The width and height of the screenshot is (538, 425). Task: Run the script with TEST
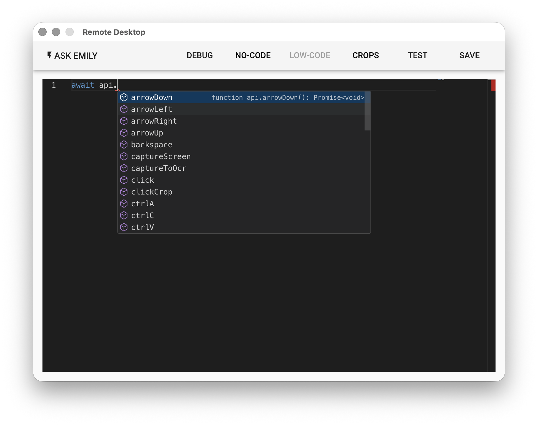point(417,55)
